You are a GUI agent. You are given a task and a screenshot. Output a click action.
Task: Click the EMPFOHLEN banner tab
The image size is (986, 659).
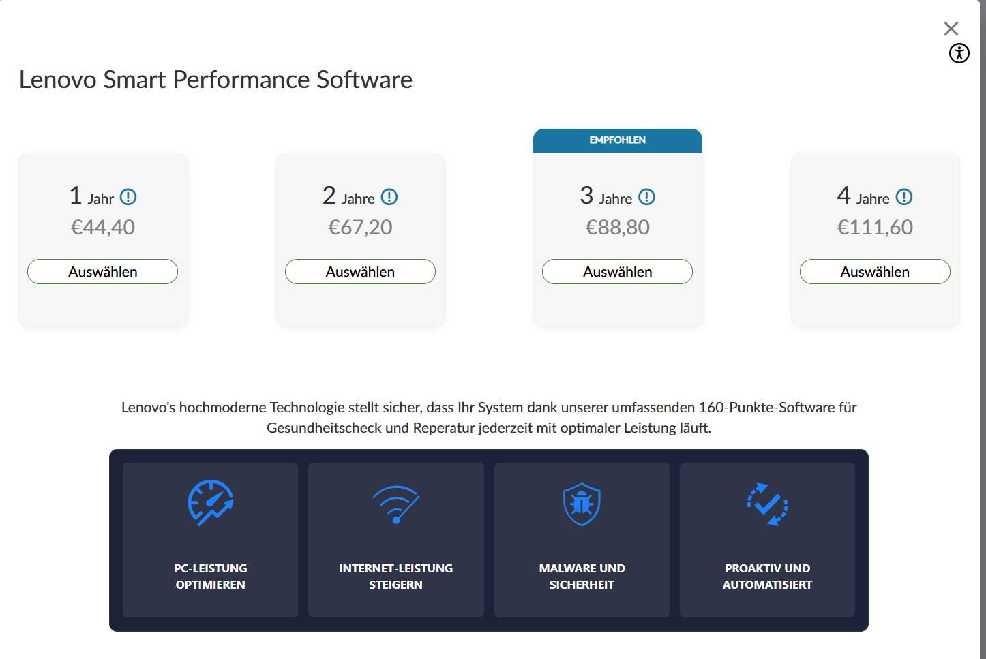click(618, 140)
